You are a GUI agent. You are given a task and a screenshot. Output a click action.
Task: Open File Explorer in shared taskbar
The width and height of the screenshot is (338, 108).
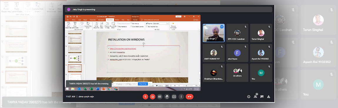[73, 89]
